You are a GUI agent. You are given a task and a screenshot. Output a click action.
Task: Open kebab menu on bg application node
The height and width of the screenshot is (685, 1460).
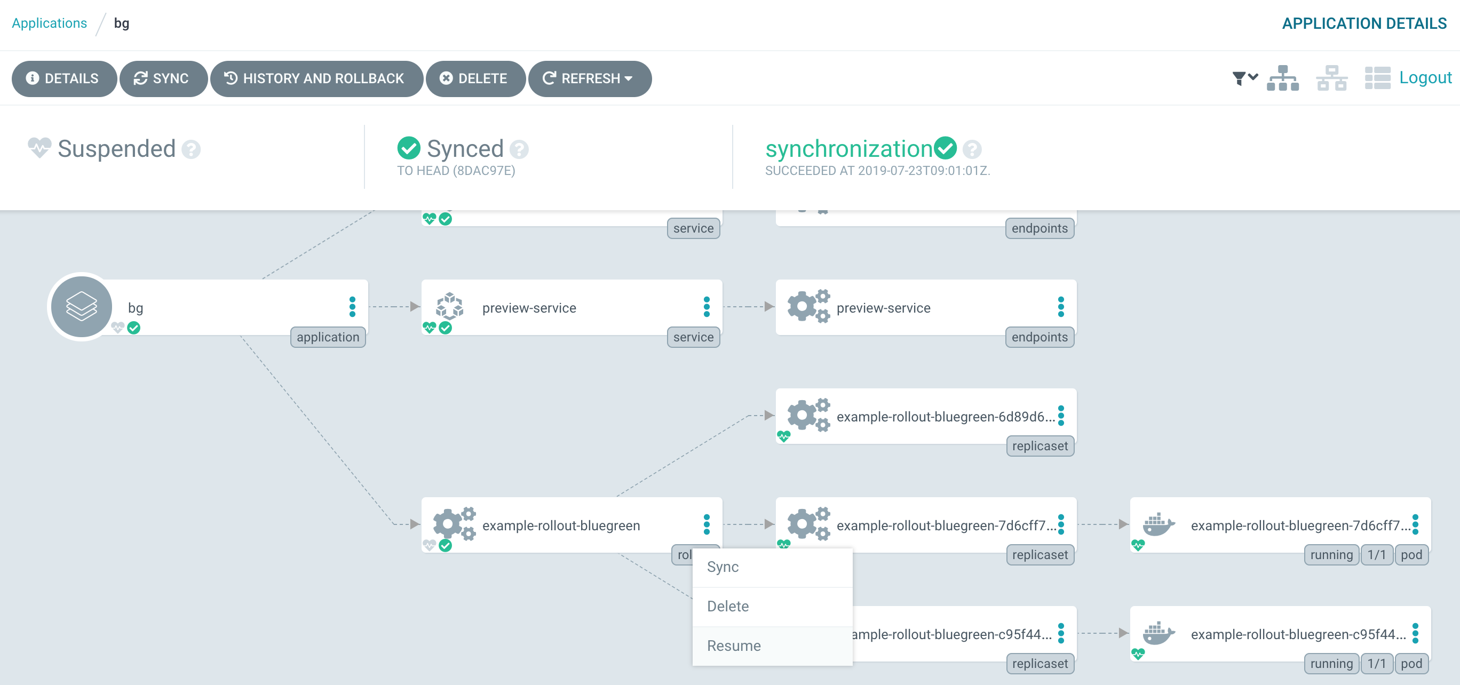352,307
